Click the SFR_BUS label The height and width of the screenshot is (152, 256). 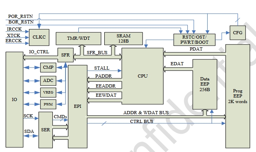click(97, 53)
